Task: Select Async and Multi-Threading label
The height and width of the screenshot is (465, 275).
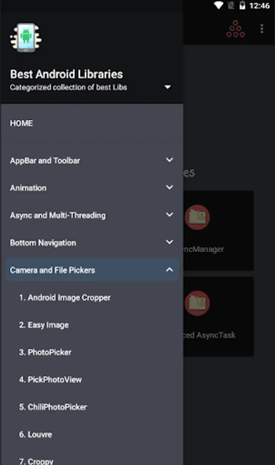Action: [58, 215]
